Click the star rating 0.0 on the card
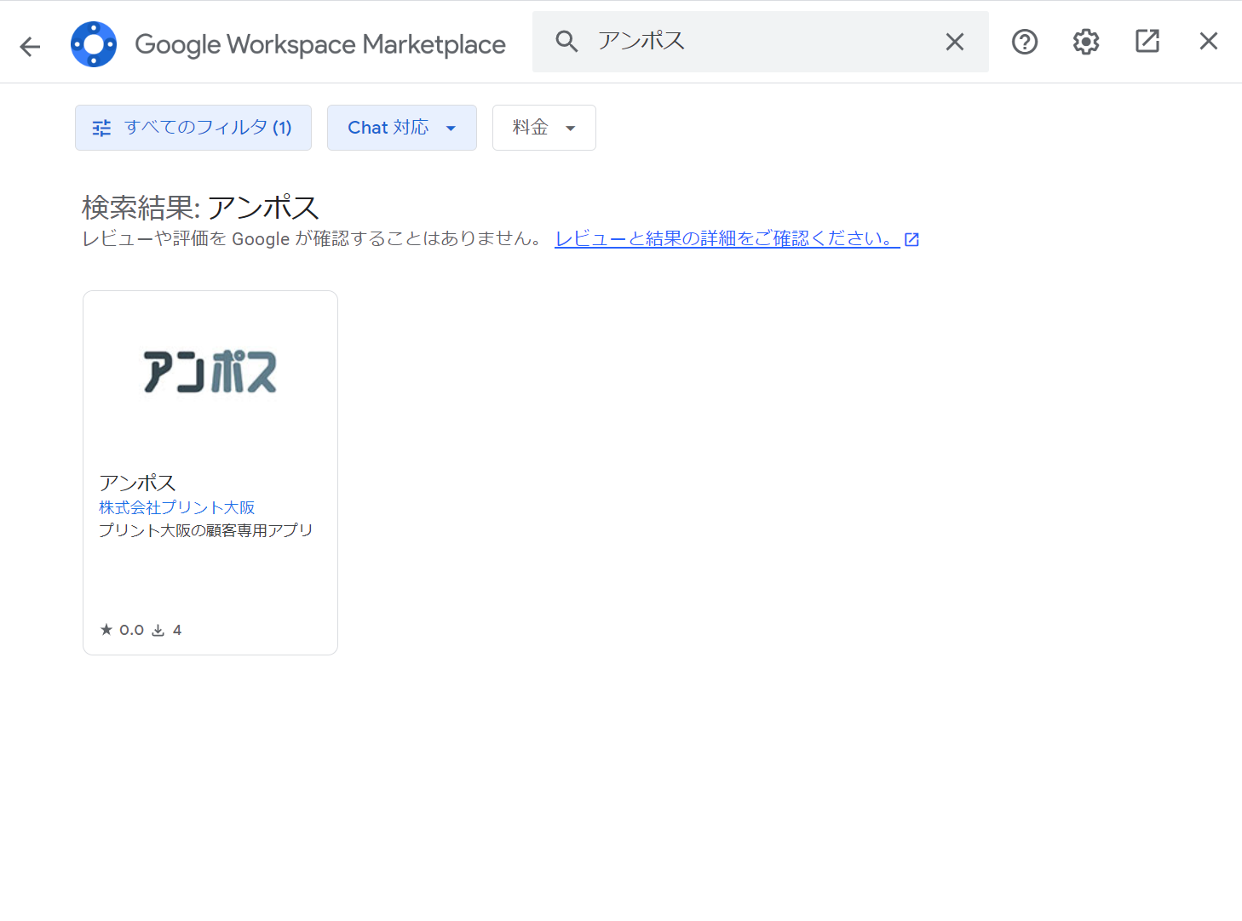This screenshot has height=921, width=1242. [x=122, y=630]
